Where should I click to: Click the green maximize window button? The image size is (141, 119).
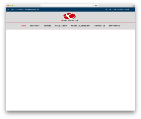[x=12, y=6]
